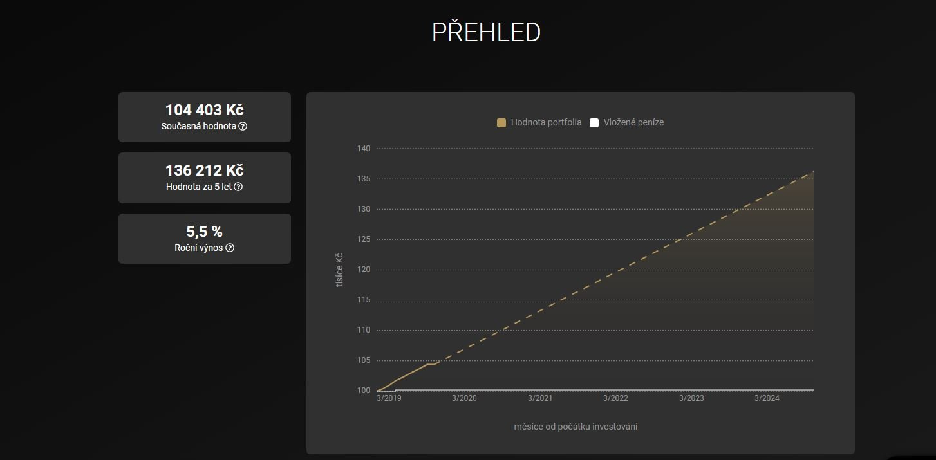The height and width of the screenshot is (460, 936).
Task: Click the 3/2023 x-axis label
Action: (x=691, y=398)
